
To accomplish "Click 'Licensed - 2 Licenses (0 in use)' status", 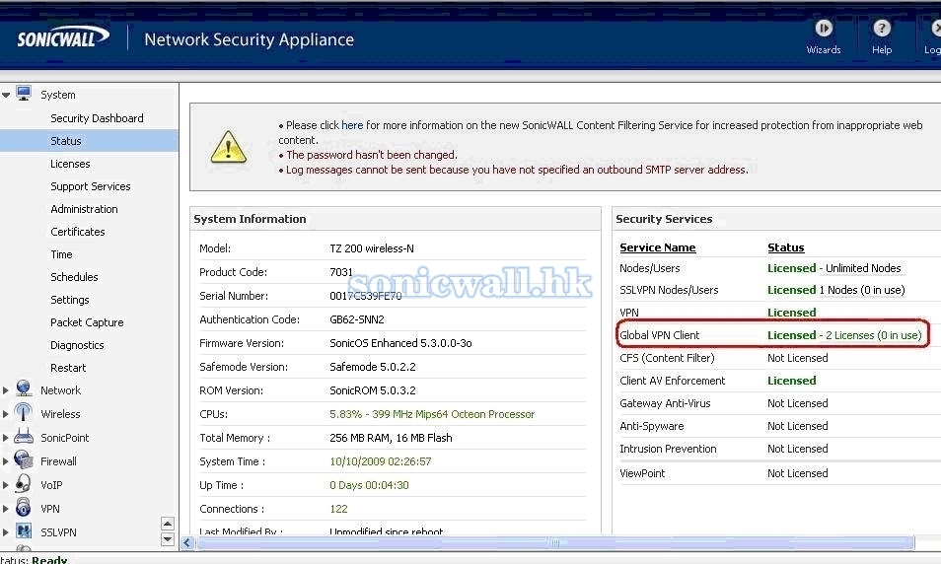I will [843, 335].
